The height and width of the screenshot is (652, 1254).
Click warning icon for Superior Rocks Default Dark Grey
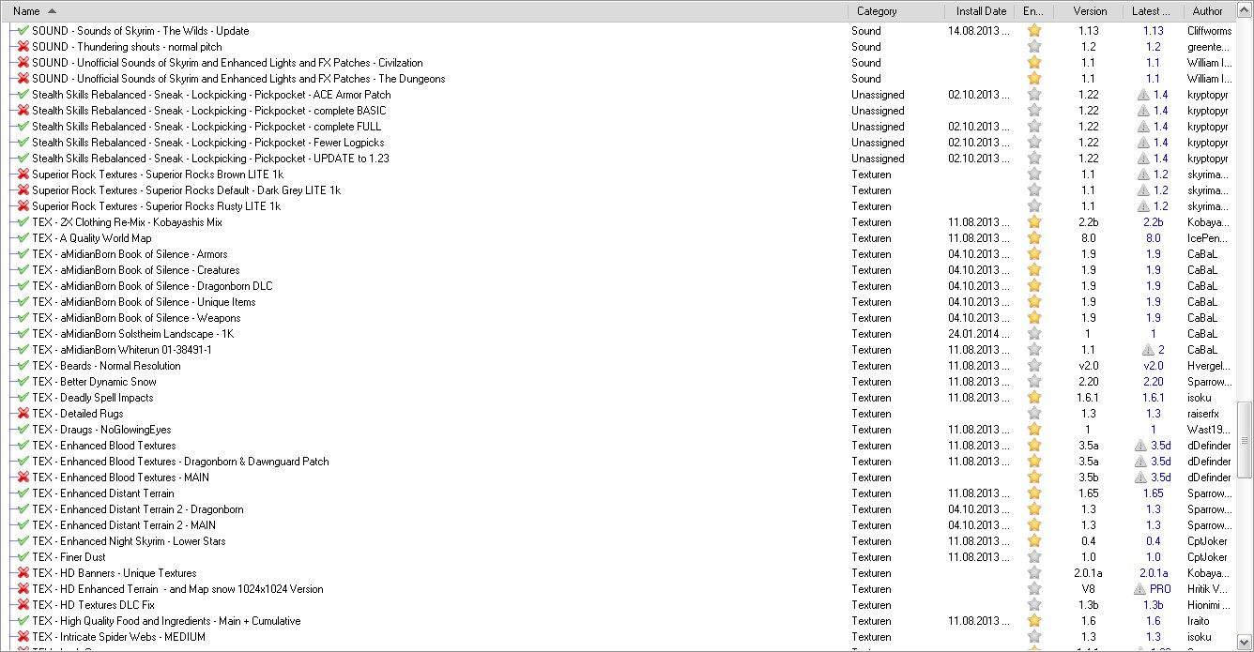1142,190
